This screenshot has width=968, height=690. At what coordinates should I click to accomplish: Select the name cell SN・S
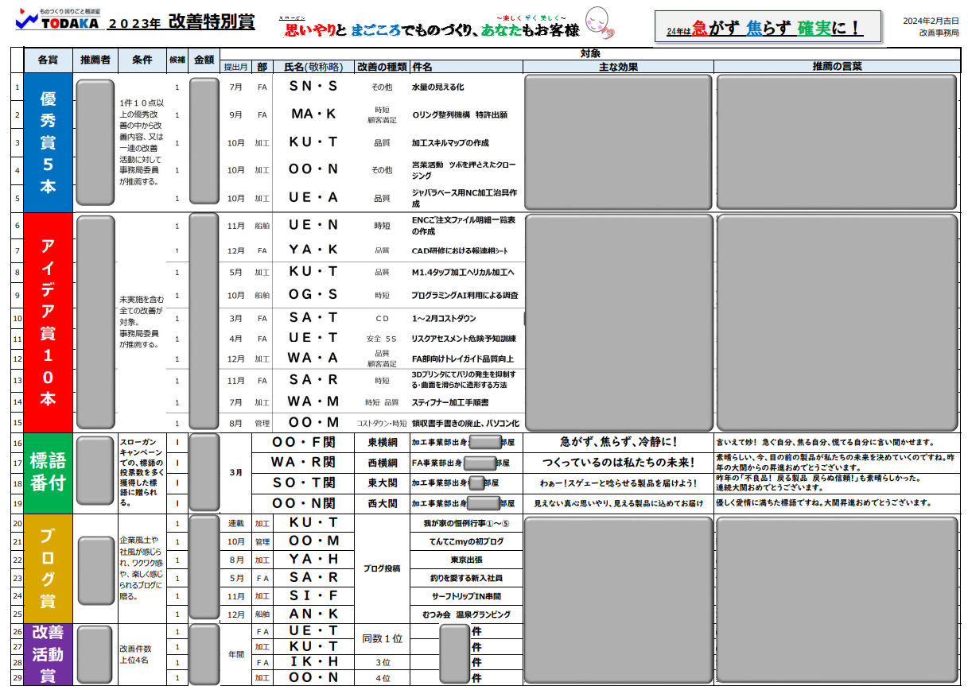coord(313,87)
